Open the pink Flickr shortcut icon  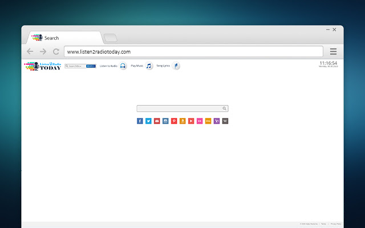click(x=200, y=121)
